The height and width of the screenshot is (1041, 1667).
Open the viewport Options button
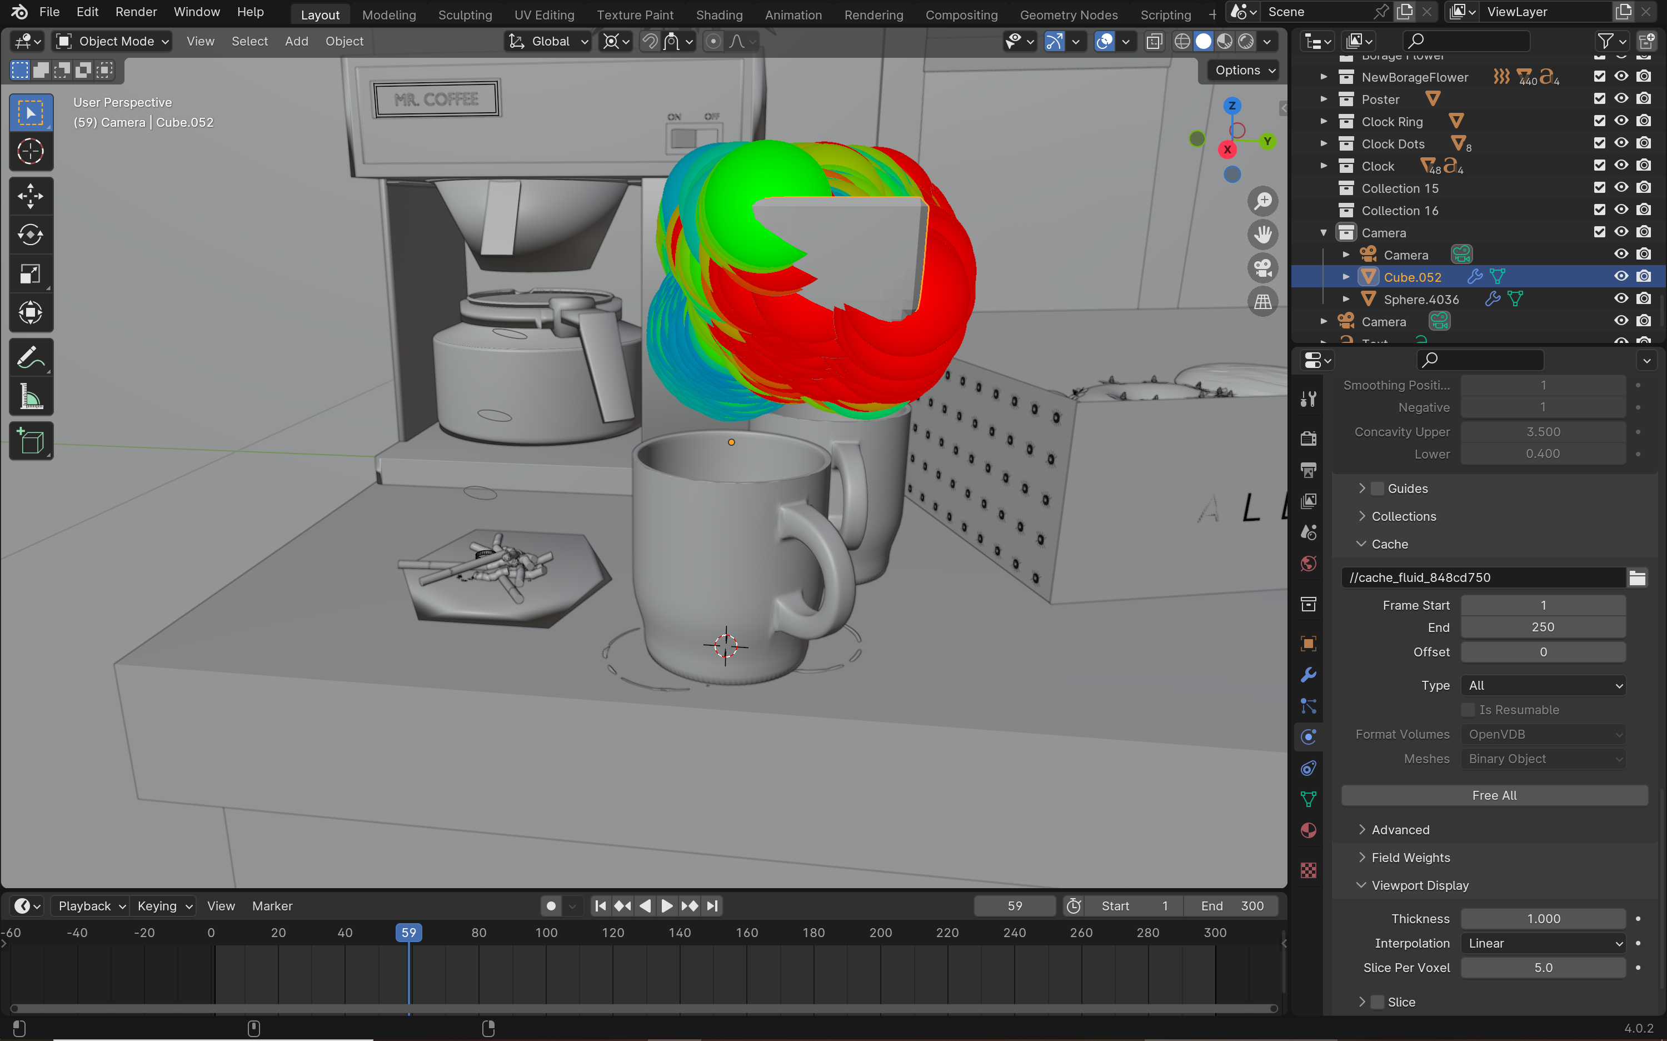(1244, 70)
